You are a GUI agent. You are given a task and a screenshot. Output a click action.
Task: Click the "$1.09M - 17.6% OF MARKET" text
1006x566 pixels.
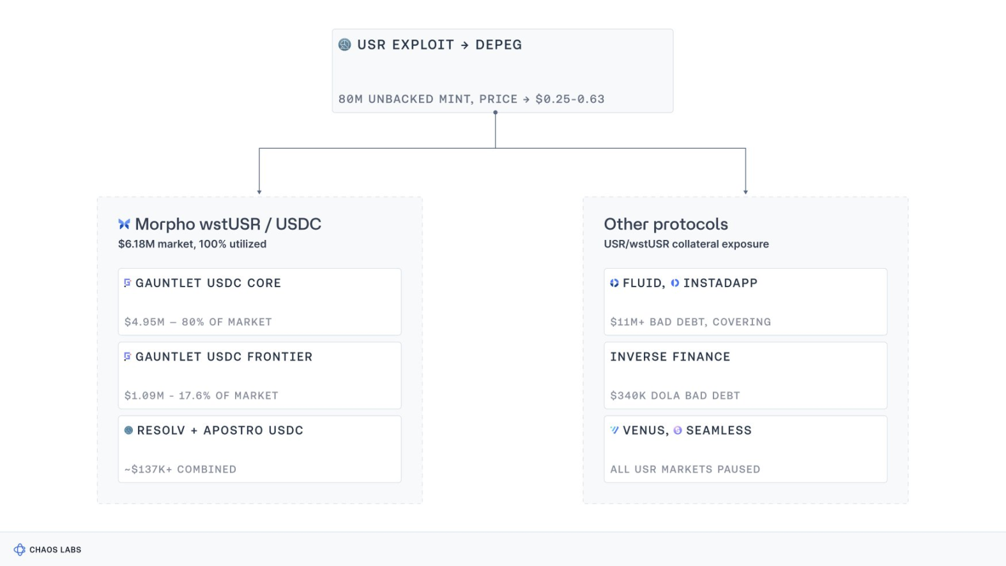pyautogui.click(x=201, y=396)
